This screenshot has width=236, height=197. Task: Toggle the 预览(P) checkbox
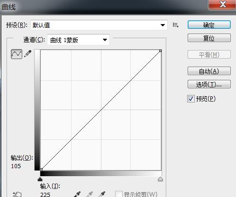(191, 99)
